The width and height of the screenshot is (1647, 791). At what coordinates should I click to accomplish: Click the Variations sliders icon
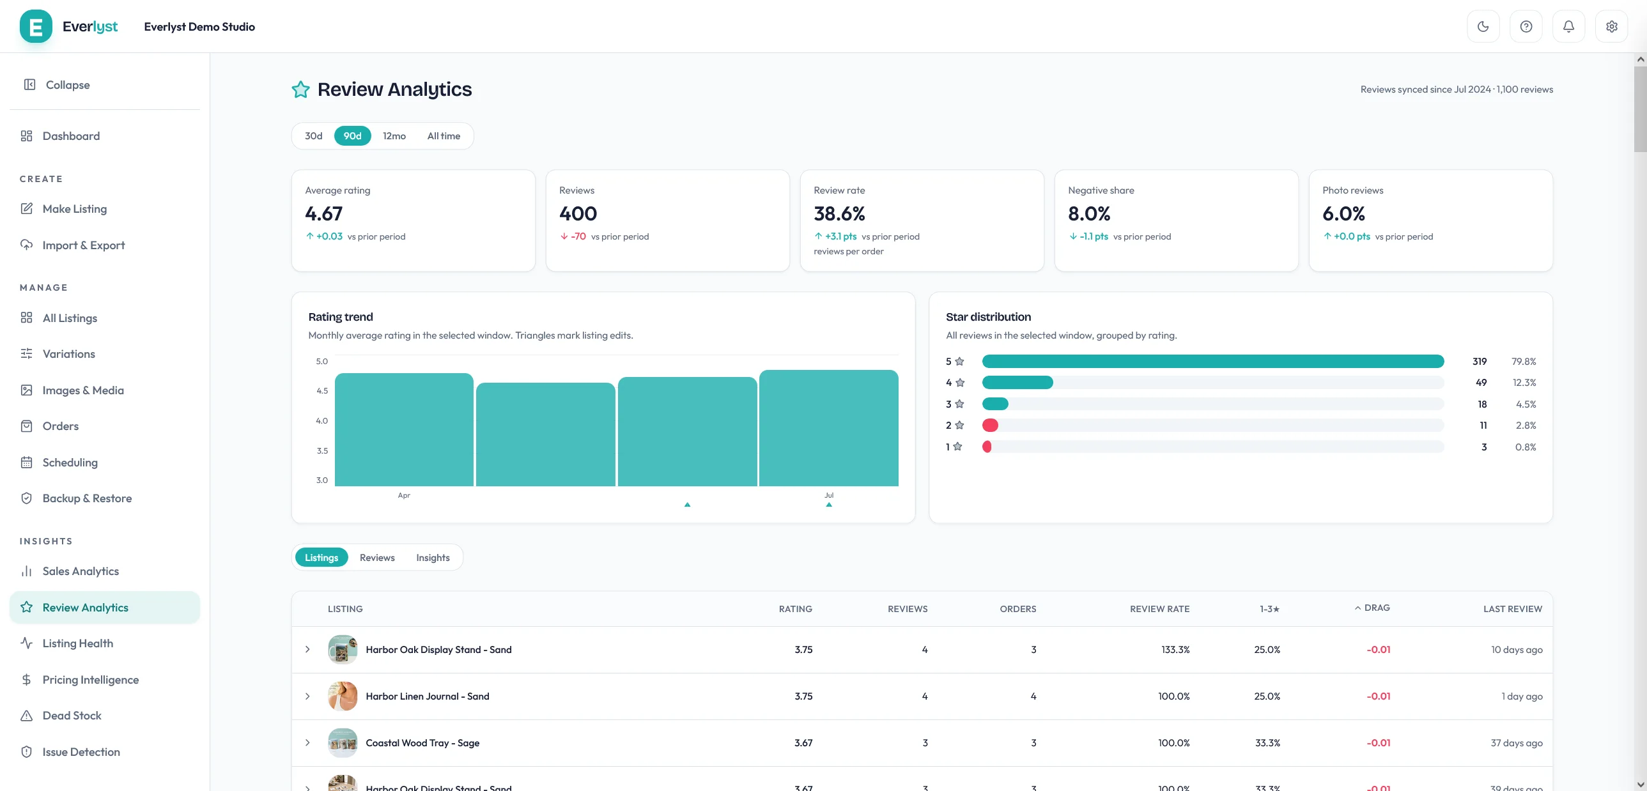(x=26, y=353)
